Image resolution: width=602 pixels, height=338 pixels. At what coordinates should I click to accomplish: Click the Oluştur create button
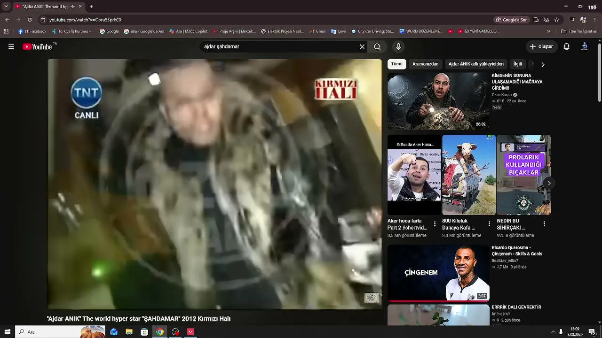click(541, 46)
